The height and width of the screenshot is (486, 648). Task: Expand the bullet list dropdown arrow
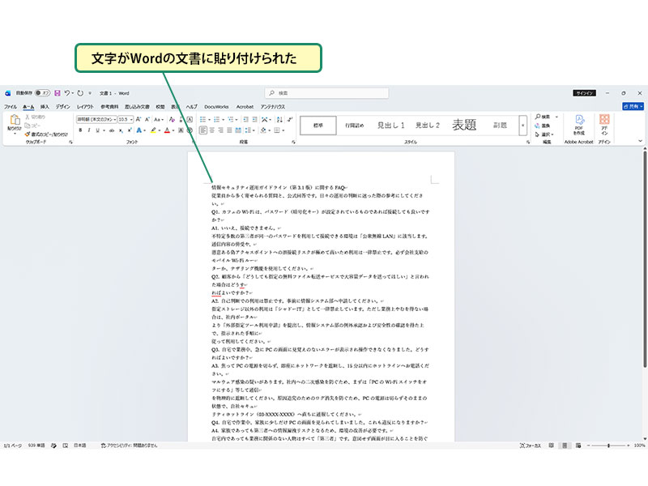[209, 120]
